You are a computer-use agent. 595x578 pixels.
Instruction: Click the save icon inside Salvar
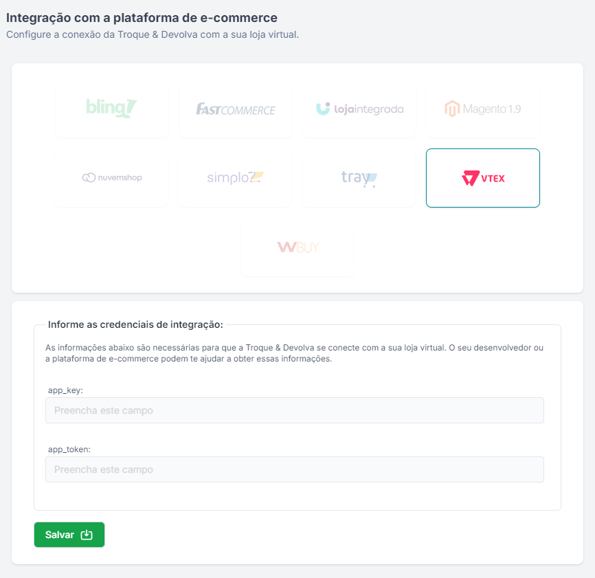point(87,535)
